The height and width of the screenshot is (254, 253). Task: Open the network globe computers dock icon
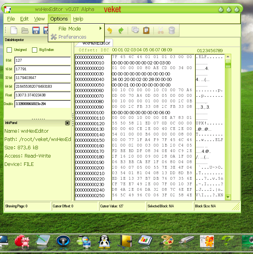83,241
